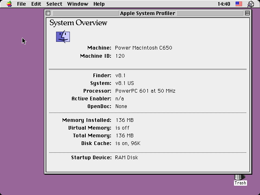The height and width of the screenshot is (195, 260).
Task: Click the Trash label text
Action: 240,183
